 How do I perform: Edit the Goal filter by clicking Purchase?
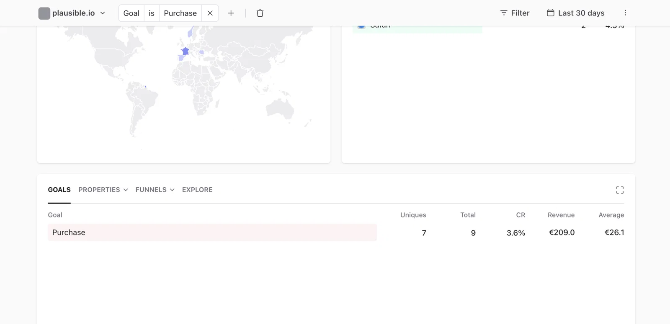pyautogui.click(x=180, y=13)
